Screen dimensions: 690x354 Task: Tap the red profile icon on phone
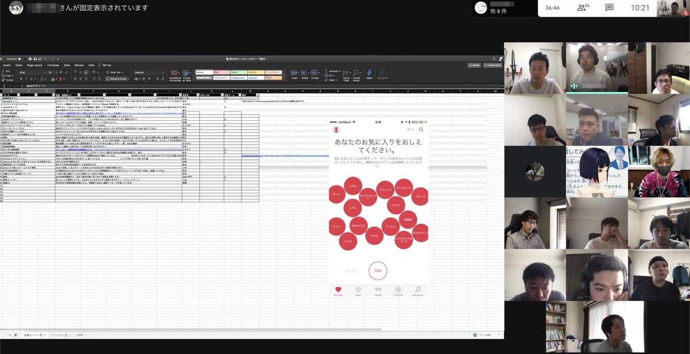point(336,130)
